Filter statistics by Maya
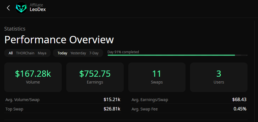The image size is (258, 122). coord(42,53)
